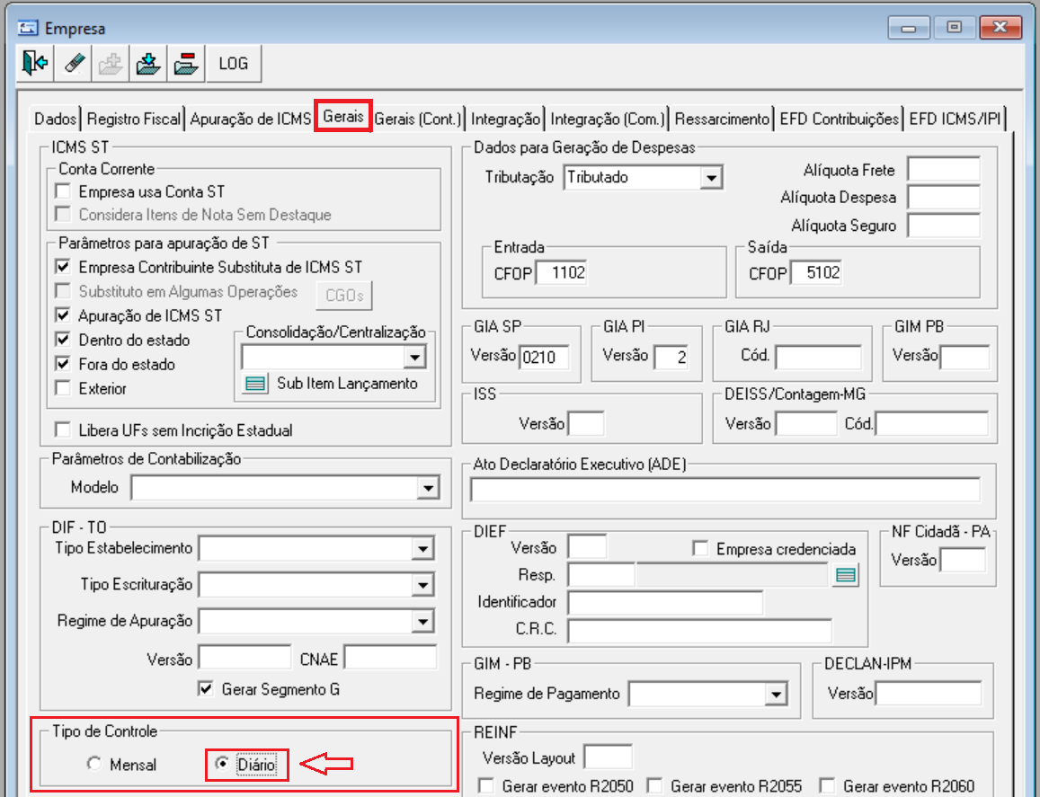Open the Tributação dropdown
Screen dimensions: 1040x797
[711, 178]
